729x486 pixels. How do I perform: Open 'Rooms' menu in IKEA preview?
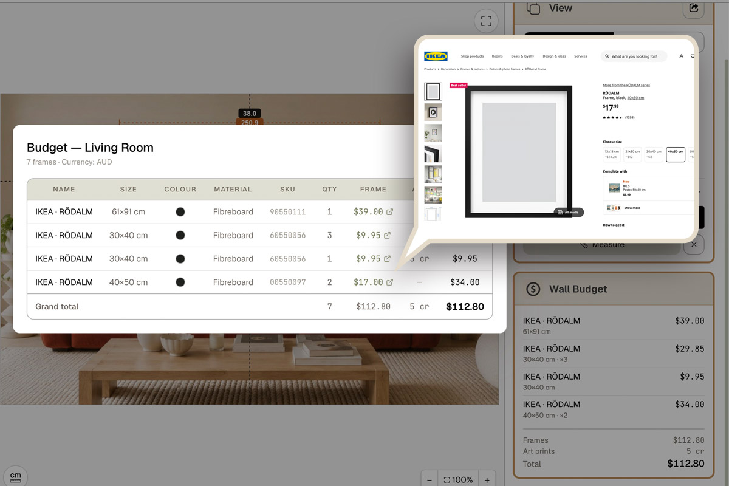pyautogui.click(x=497, y=56)
